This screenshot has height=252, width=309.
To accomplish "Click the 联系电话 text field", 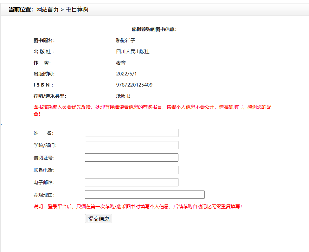I will tap(132, 170).
